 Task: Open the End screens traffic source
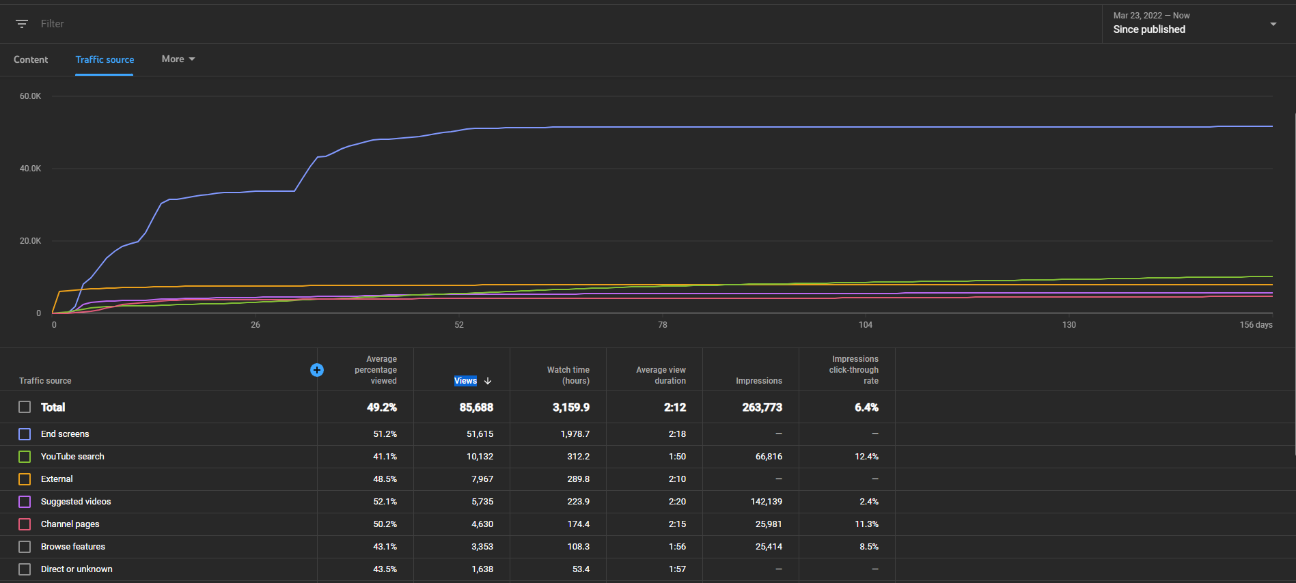tap(65, 434)
